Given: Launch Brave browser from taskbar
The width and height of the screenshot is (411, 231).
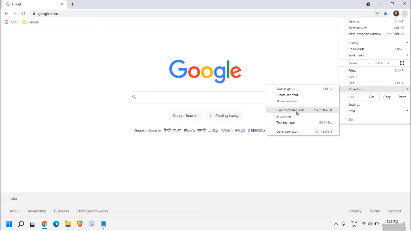Looking at the screenshot, I should point(80,224).
